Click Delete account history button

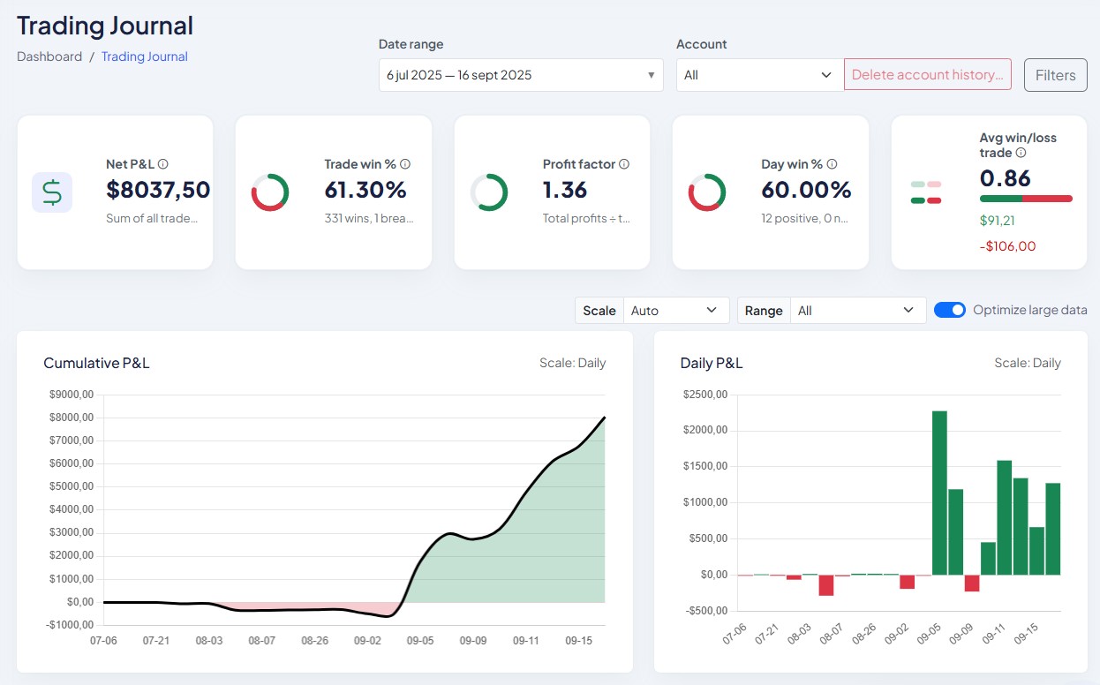927,75
